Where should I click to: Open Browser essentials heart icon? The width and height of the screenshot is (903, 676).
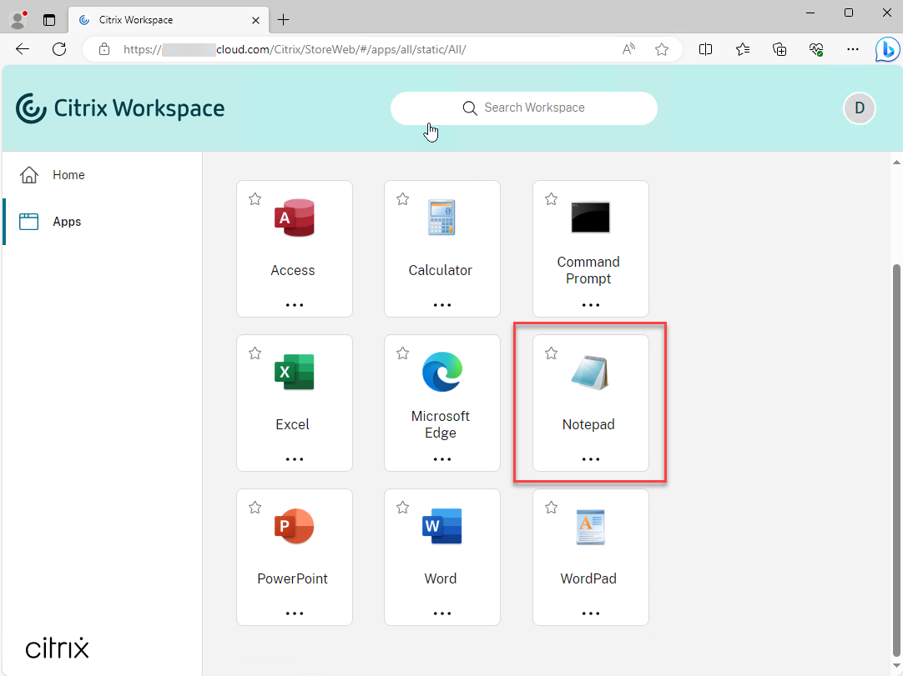point(816,49)
